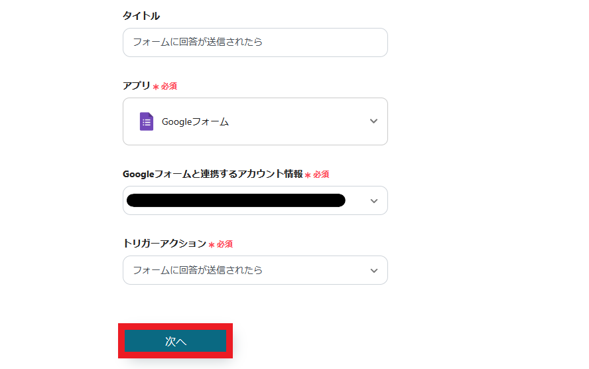Click the タイトル field label

coord(141,16)
